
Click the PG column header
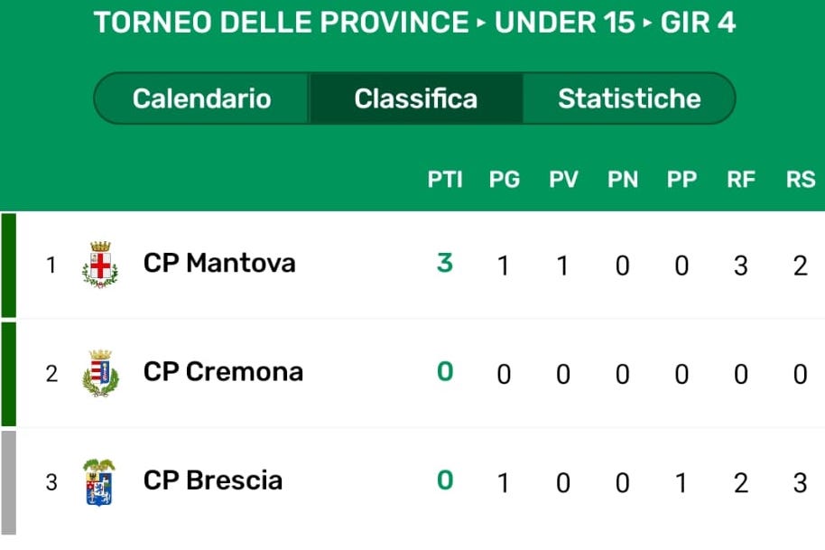tap(505, 180)
